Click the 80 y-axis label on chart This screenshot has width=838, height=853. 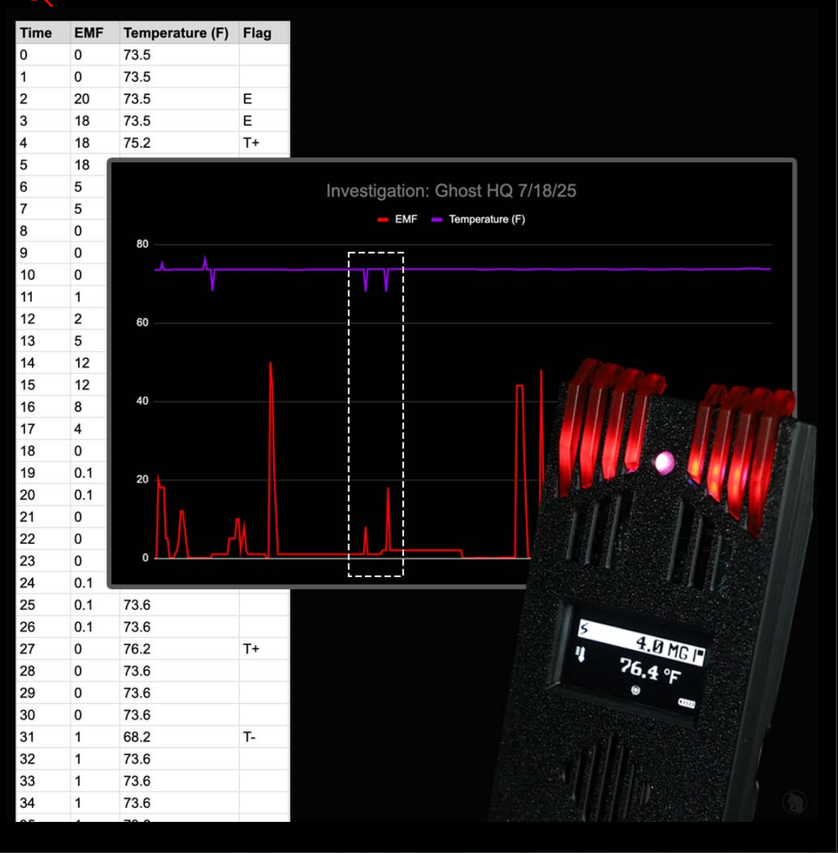[x=142, y=244]
